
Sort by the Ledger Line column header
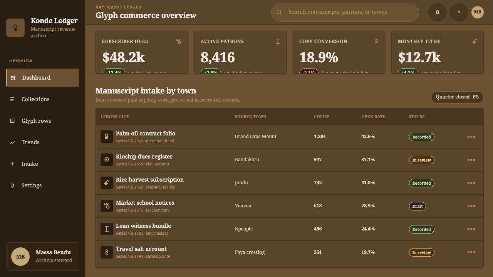(x=115, y=117)
